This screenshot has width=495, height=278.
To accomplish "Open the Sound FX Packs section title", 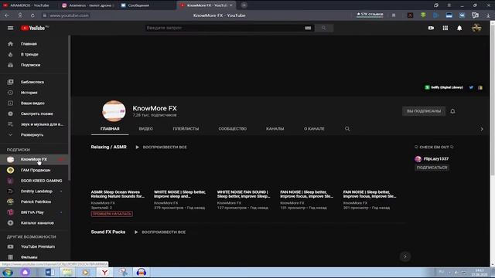I will coord(108,232).
